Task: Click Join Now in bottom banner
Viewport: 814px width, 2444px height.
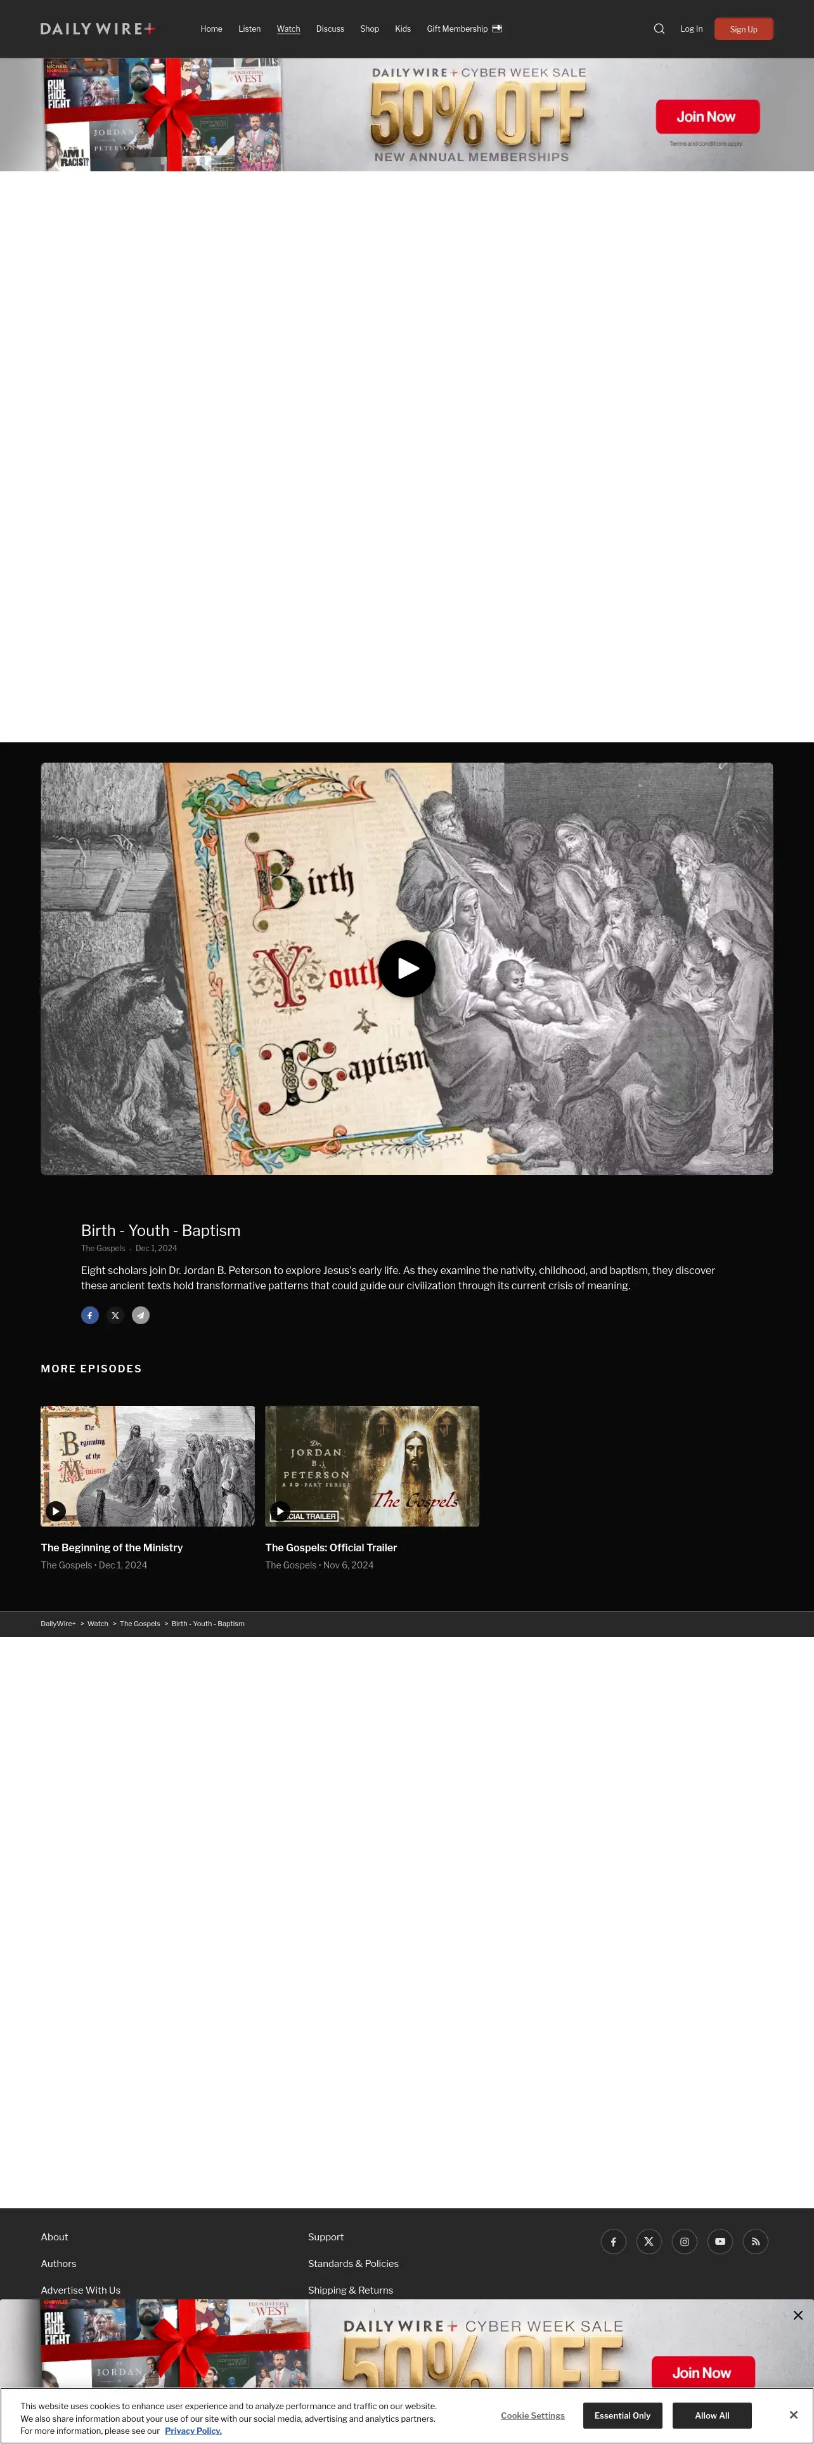Action: click(x=703, y=2372)
